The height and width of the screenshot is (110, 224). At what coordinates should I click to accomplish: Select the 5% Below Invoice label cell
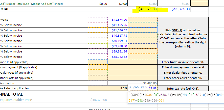coord(44,46)
